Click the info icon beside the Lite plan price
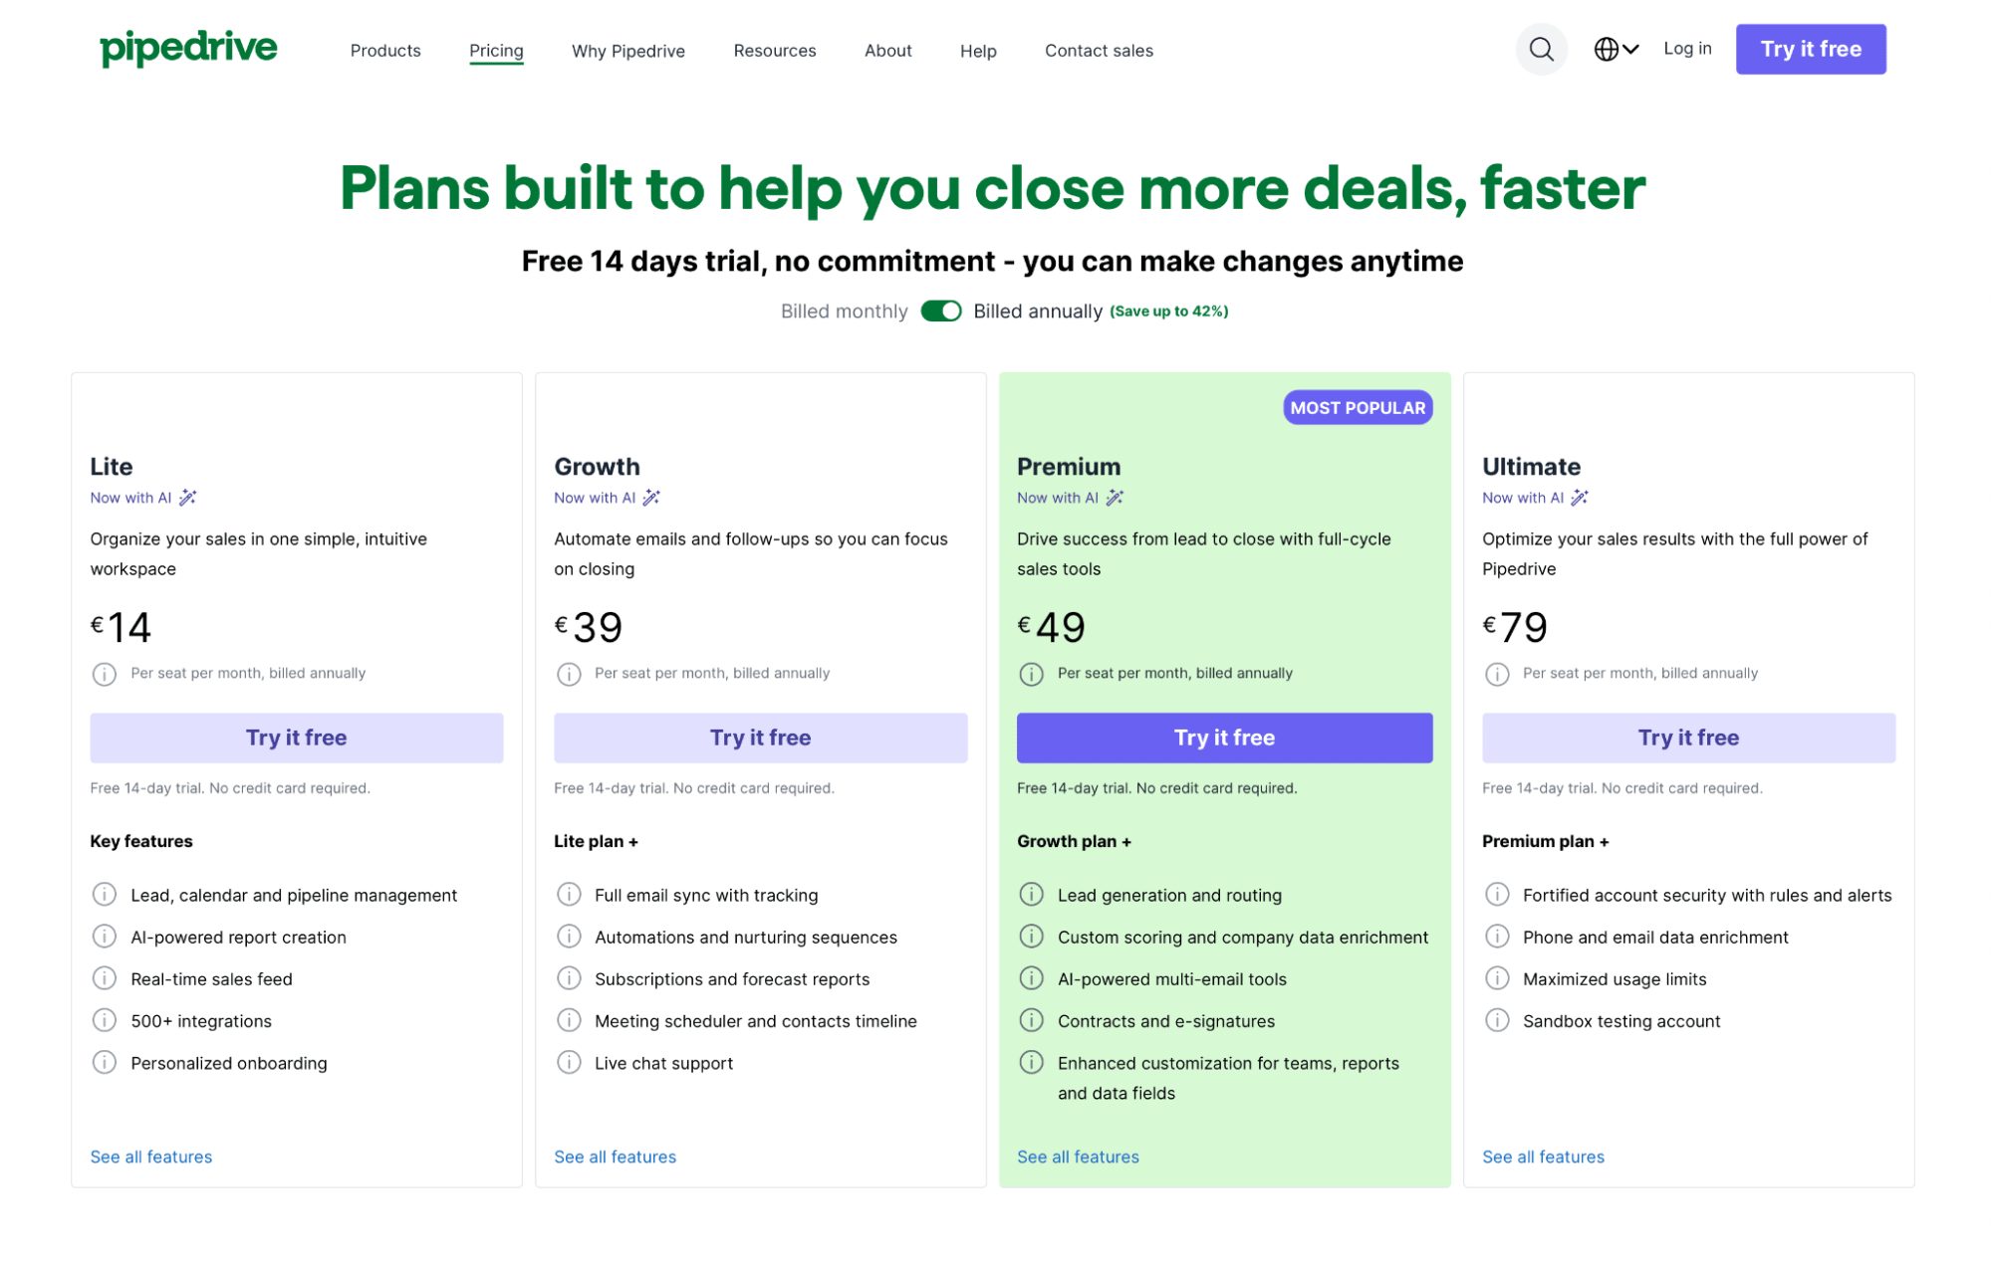 [x=104, y=674]
